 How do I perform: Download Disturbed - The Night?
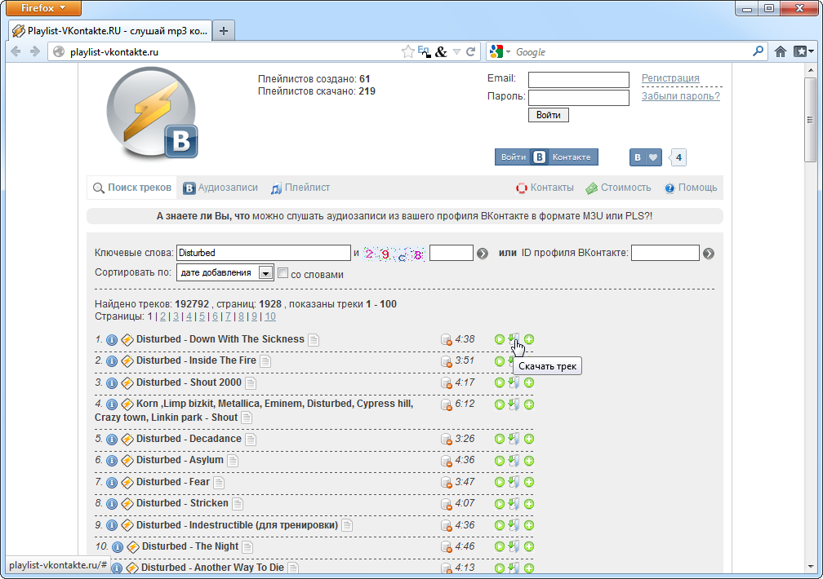[514, 546]
